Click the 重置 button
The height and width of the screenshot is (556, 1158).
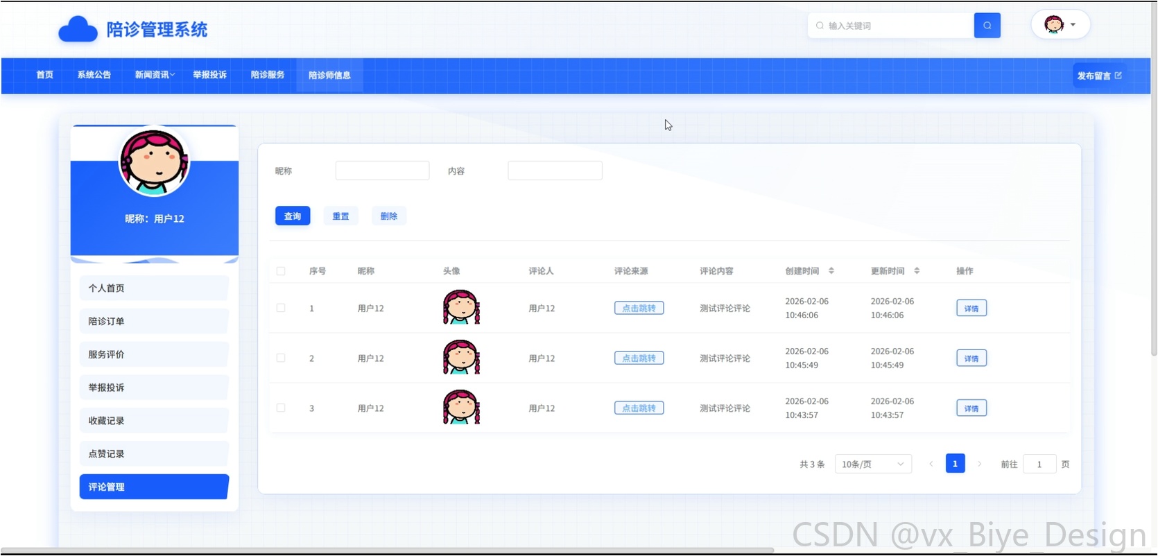pyautogui.click(x=340, y=216)
